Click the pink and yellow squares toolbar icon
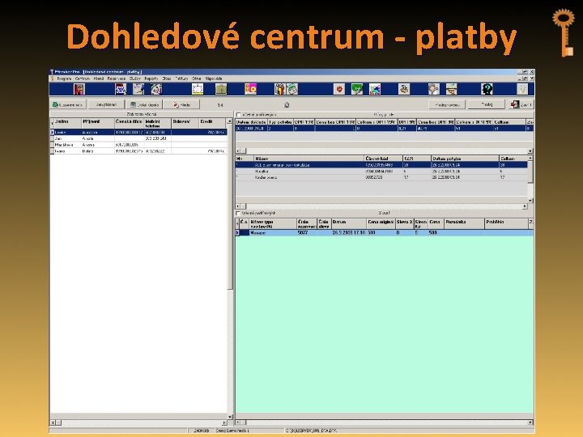583x437 pixels. tap(250, 89)
